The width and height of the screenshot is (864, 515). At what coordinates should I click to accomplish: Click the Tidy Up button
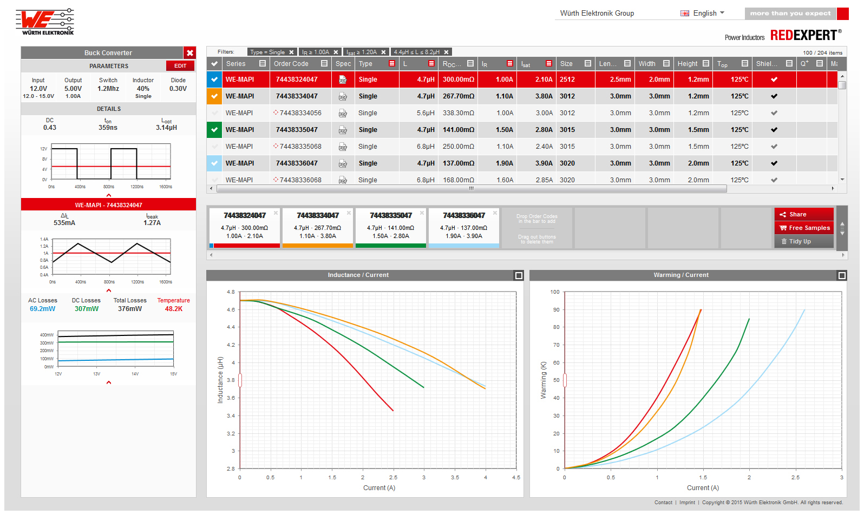pos(804,241)
